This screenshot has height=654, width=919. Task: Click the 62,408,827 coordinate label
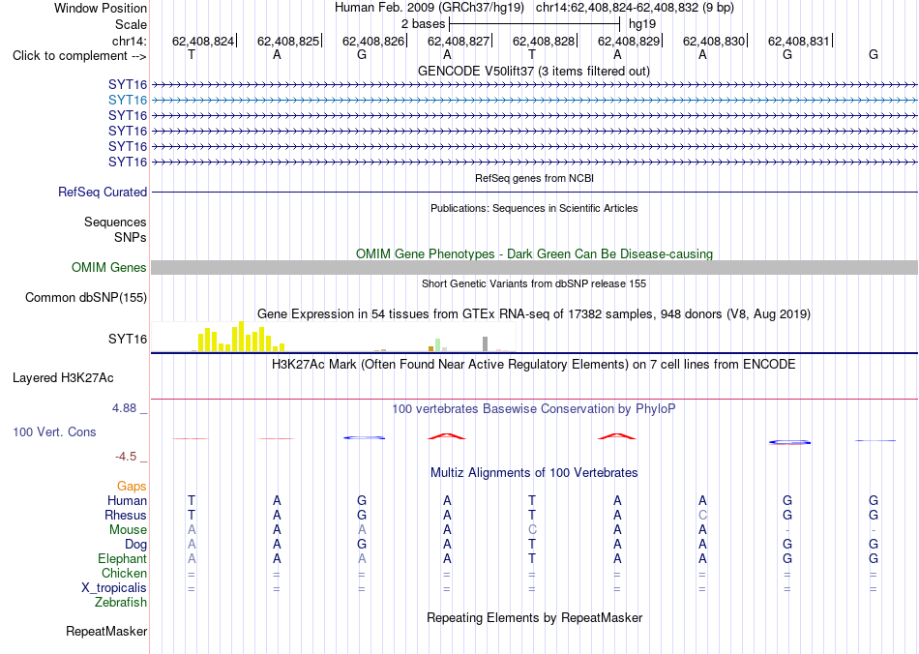point(459,41)
